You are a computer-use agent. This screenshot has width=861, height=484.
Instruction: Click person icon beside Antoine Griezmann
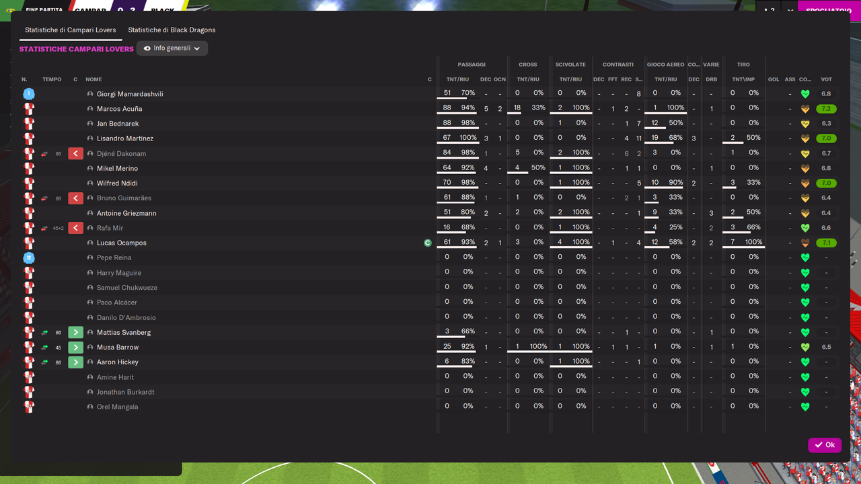pos(90,213)
